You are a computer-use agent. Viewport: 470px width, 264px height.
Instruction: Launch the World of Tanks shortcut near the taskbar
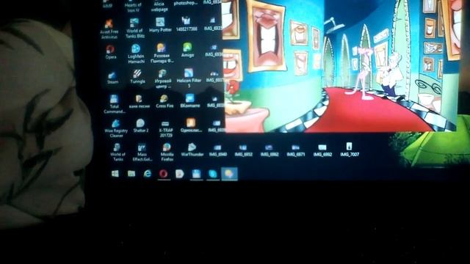click(117, 152)
